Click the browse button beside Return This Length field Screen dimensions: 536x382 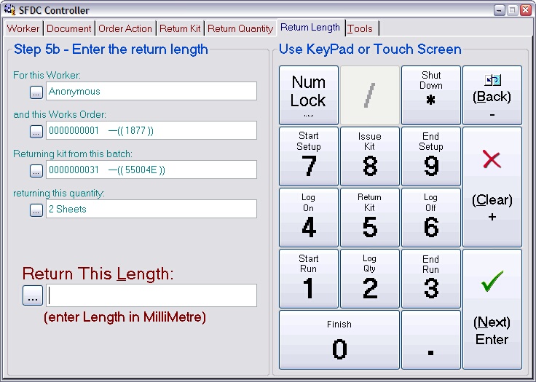tap(33, 295)
